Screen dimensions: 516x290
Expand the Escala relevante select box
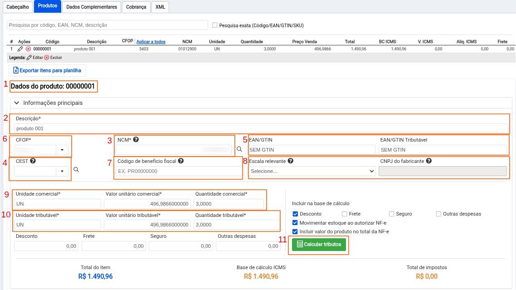pos(312,171)
